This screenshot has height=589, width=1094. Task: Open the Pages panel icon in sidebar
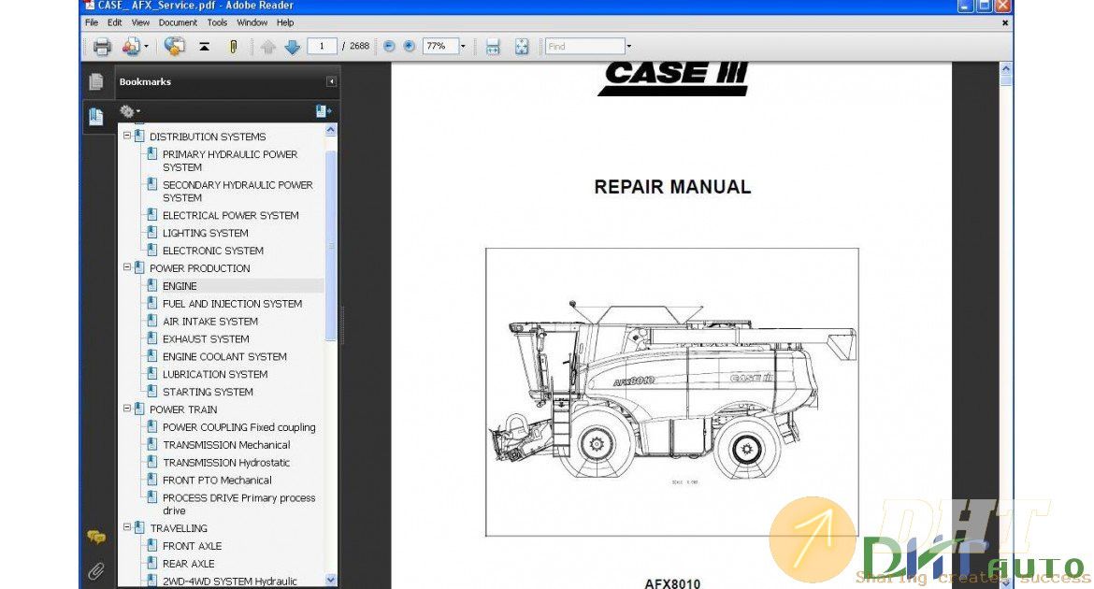96,81
